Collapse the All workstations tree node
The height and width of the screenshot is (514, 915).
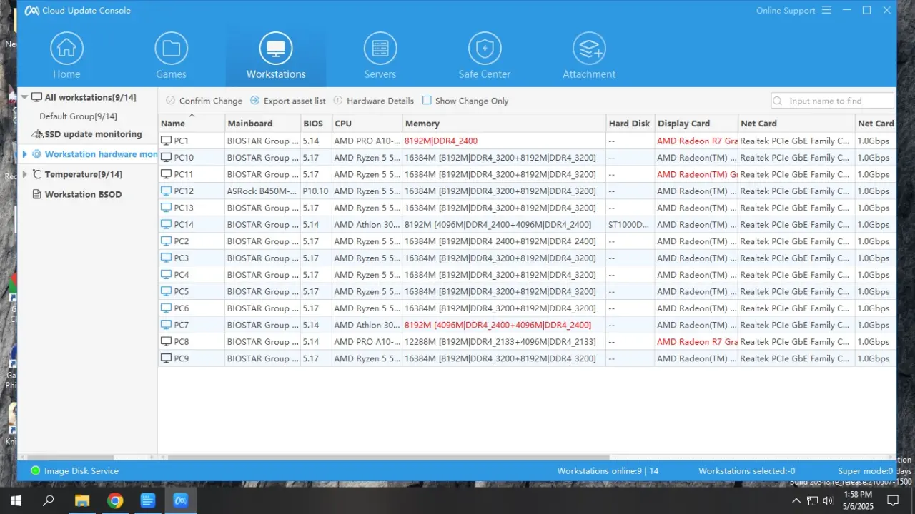(x=24, y=97)
